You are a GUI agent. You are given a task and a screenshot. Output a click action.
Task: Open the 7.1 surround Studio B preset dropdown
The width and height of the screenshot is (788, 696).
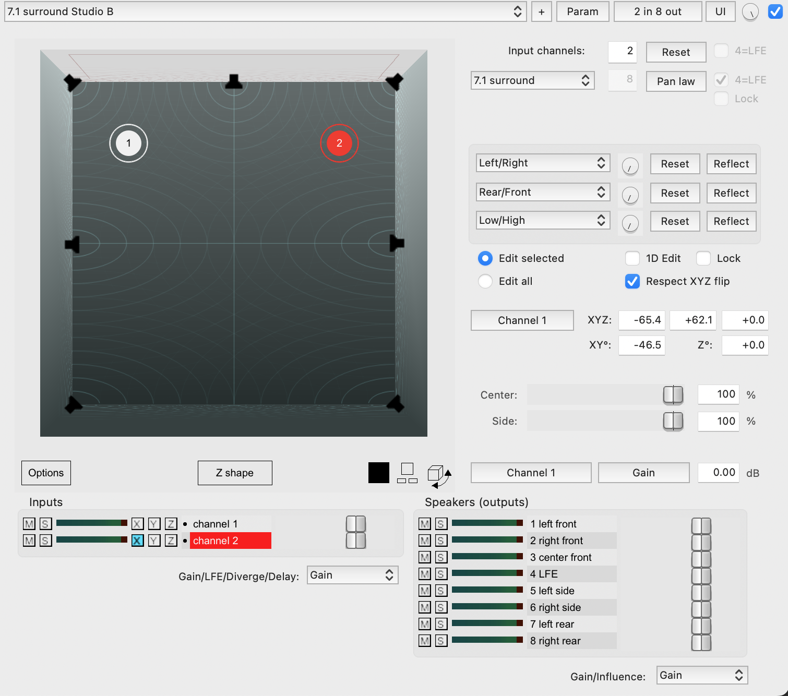click(264, 11)
